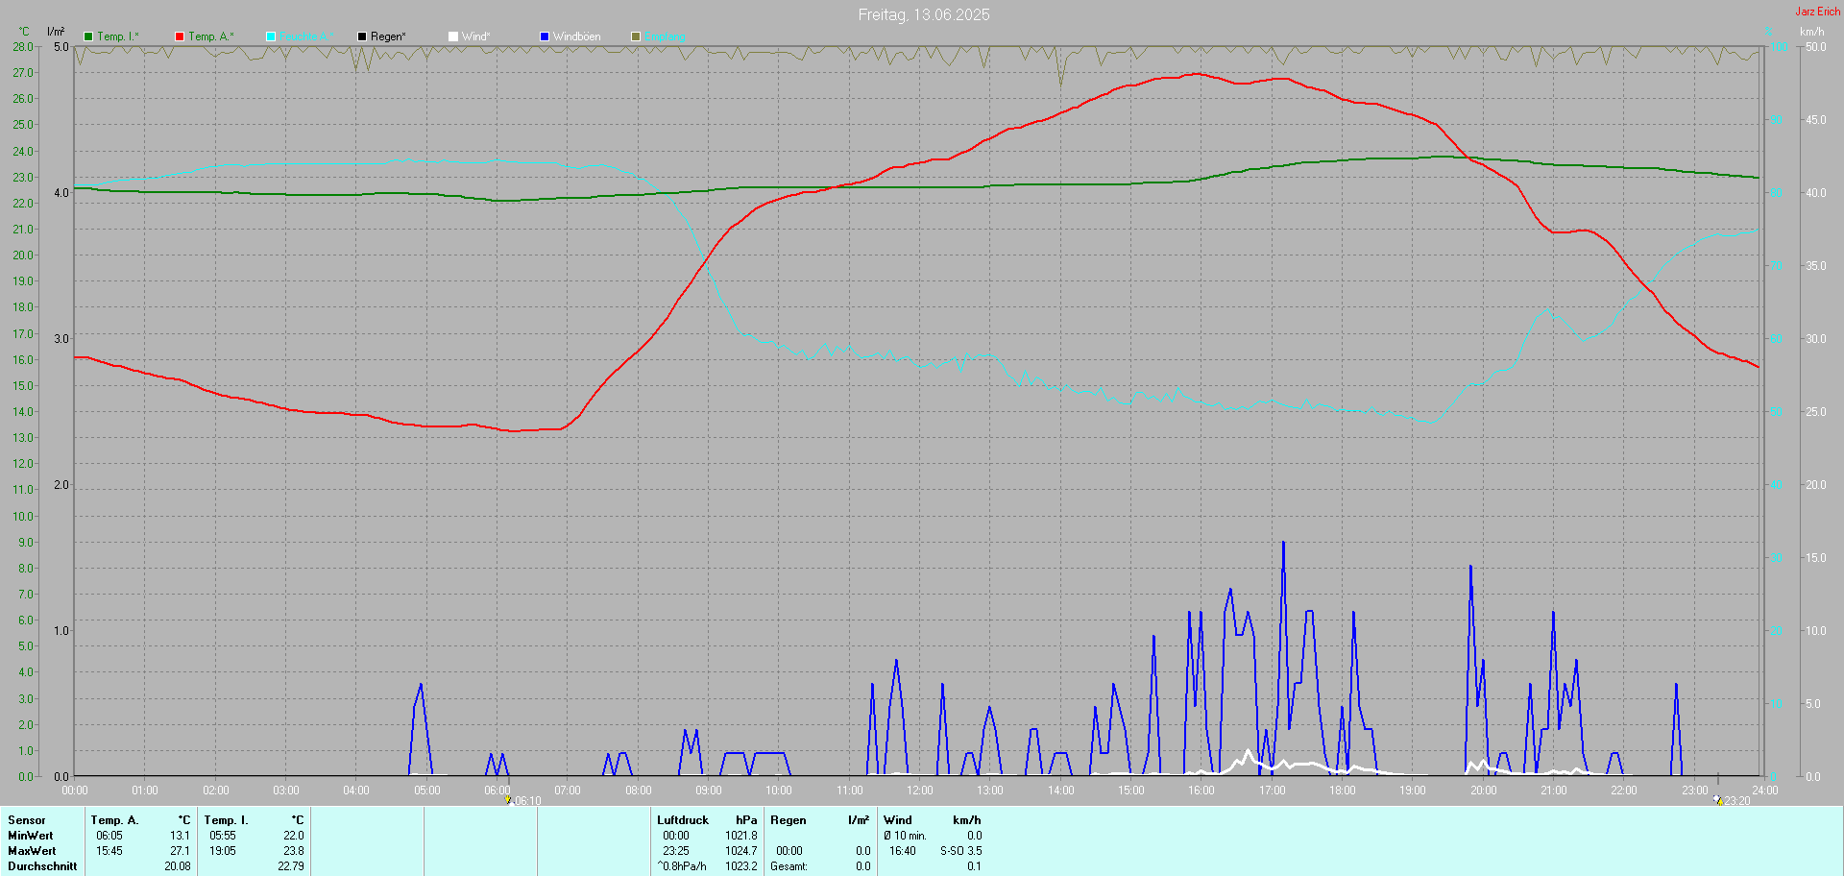
Task: Click the '12:00' time axis label
Action: [x=920, y=791]
